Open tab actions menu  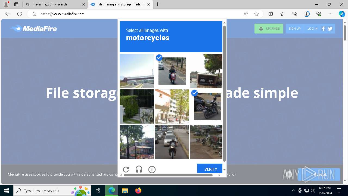pyautogui.click(x=16, y=4)
